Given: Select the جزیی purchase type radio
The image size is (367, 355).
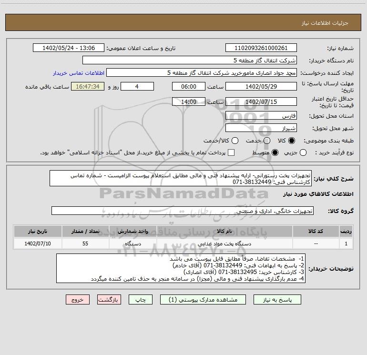Looking at the screenshot, I should click(303, 152).
